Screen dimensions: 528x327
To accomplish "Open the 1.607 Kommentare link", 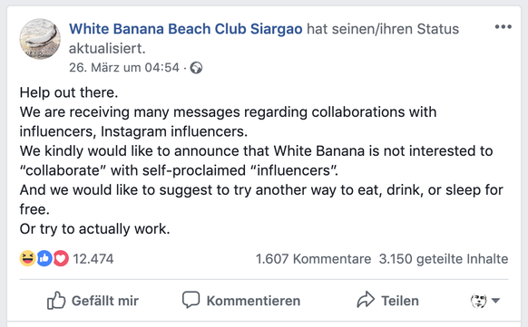I will tap(313, 259).
